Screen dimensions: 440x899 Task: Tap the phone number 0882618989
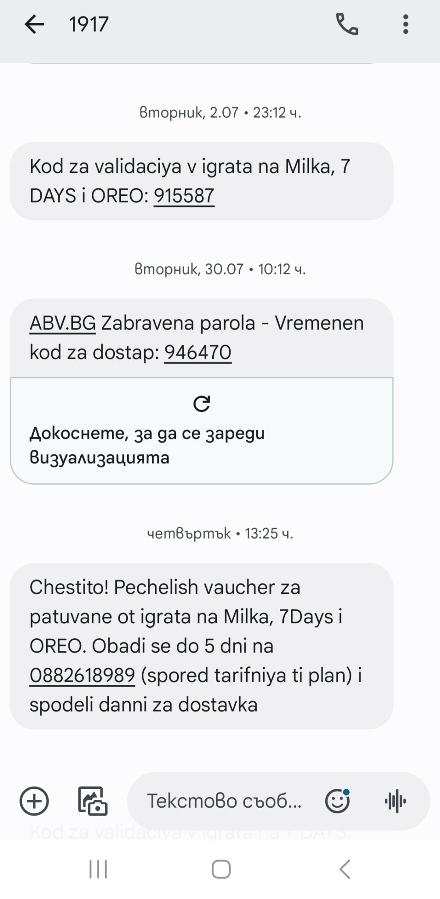point(82,676)
